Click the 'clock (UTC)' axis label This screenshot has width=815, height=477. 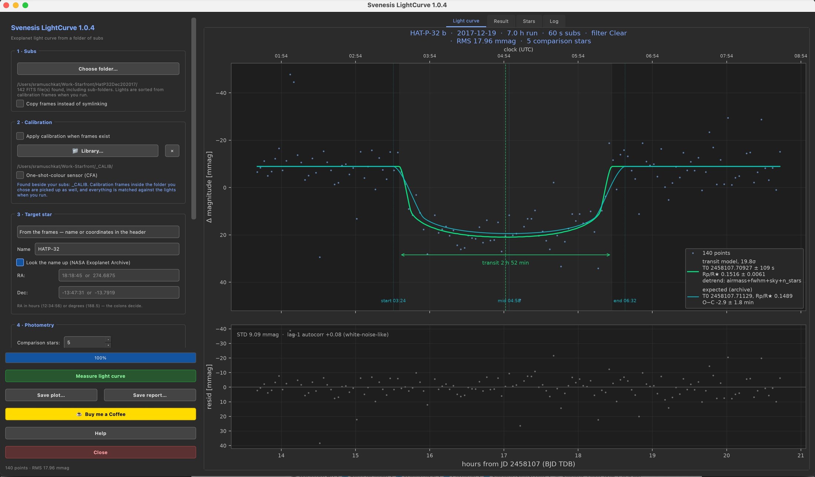[518, 49]
